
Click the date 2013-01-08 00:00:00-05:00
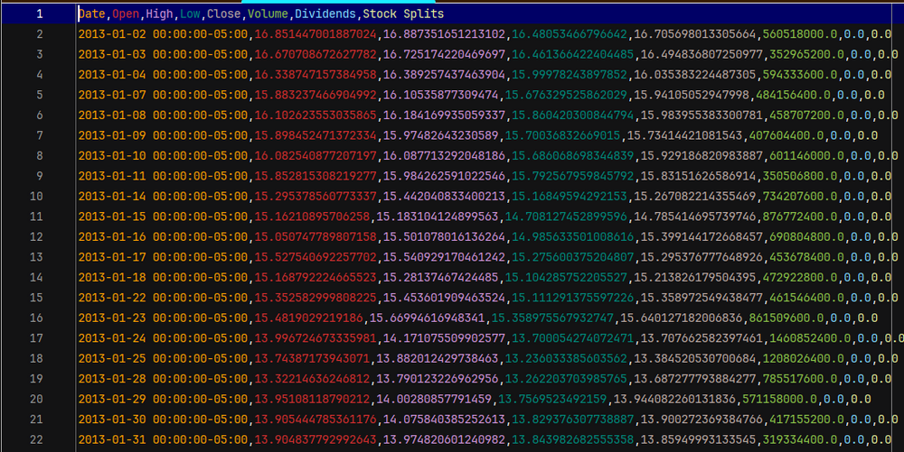point(163,115)
